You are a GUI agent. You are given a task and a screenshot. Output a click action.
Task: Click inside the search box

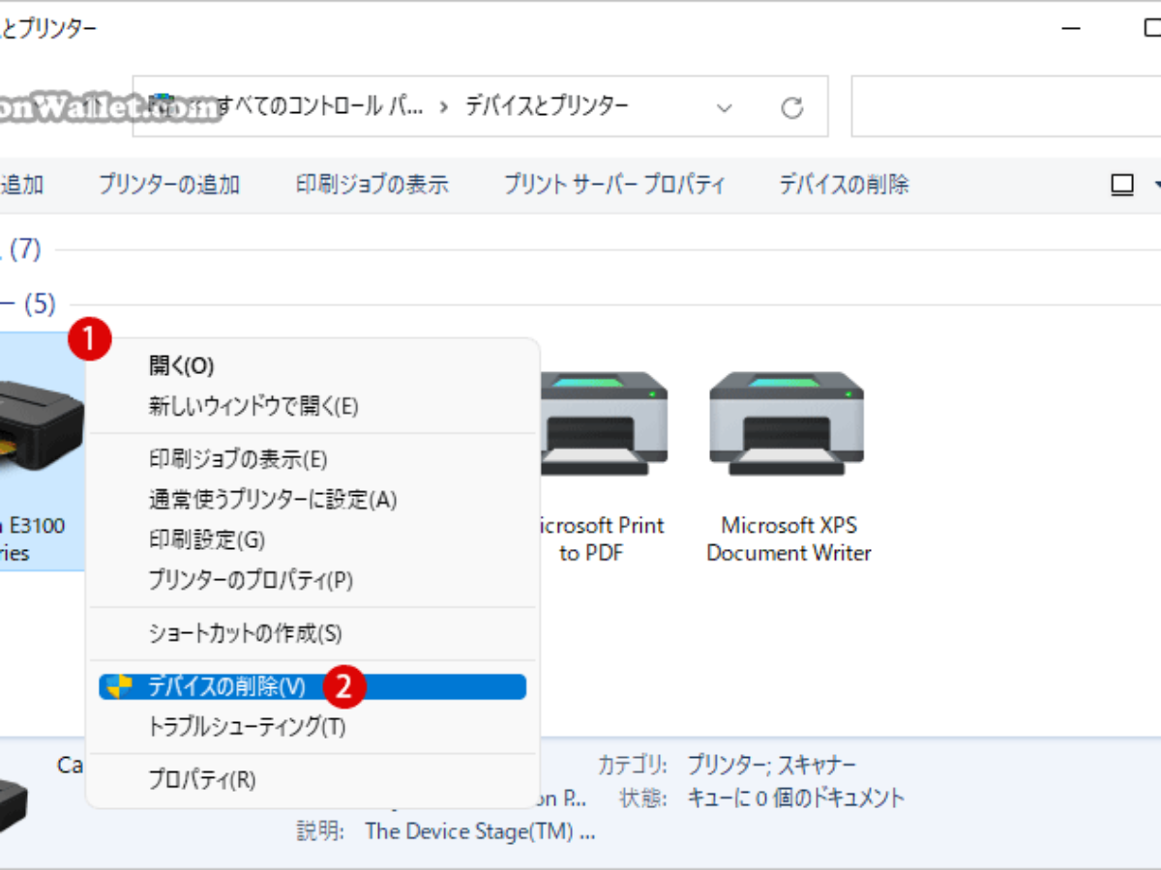[1006, 106]
